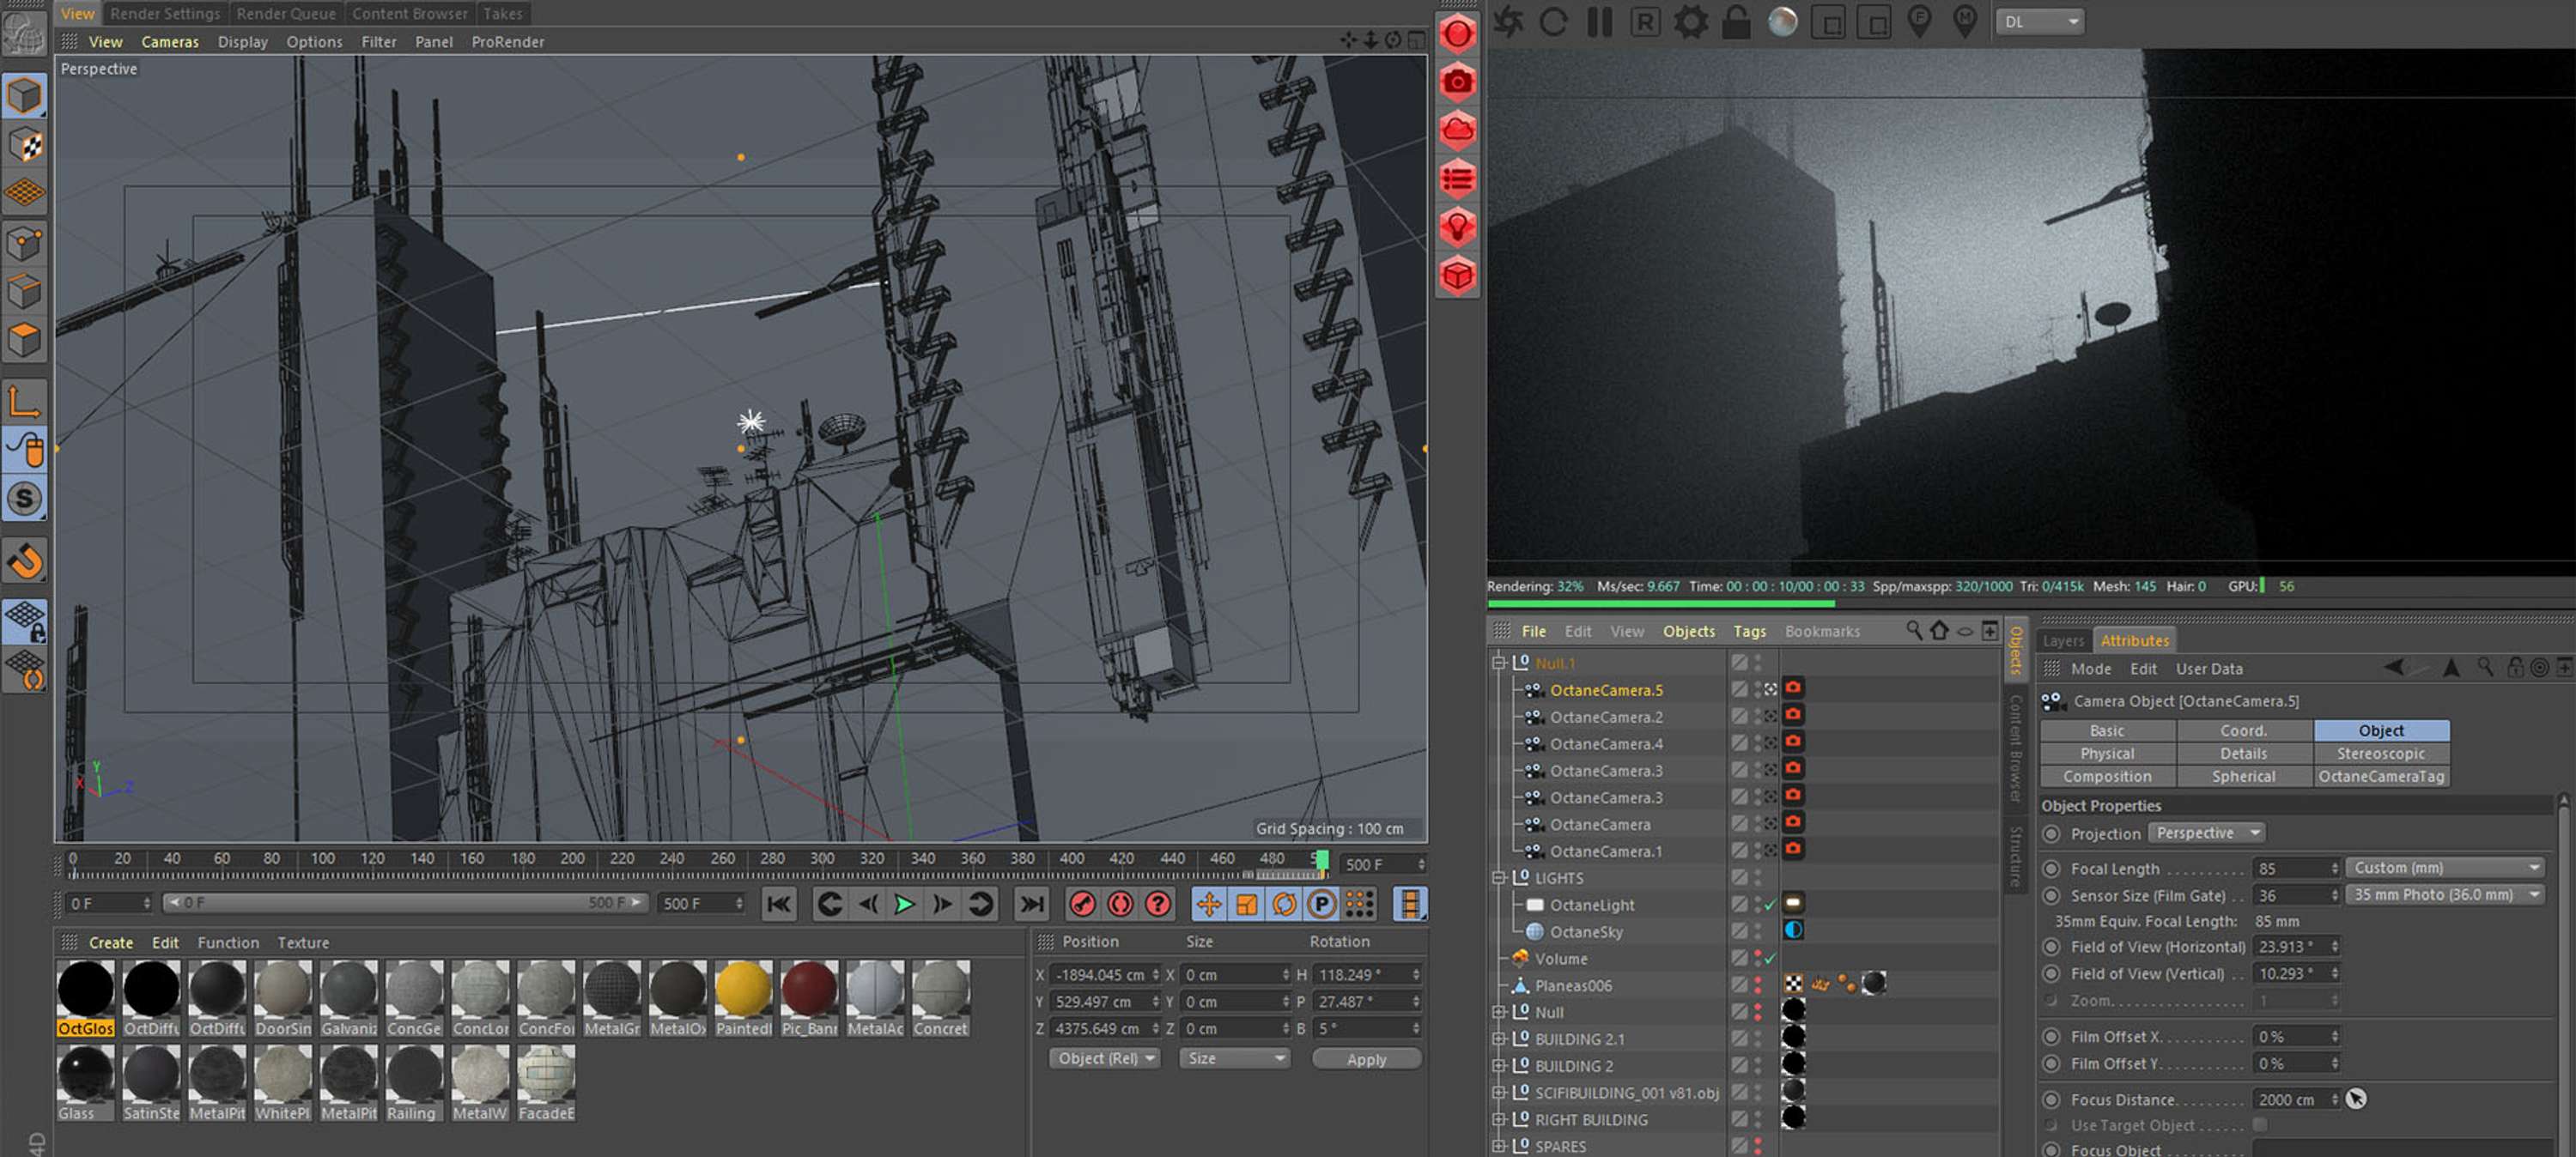Click the red Octane cube icon
2576x1157 pixels.
[1457, 275]
